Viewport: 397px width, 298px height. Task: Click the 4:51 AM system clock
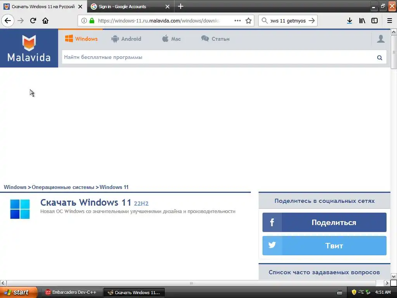(383, 292)
